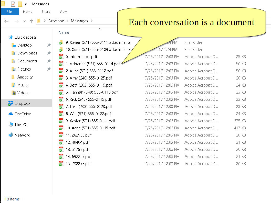Image resolution: width=271 pixels, height=203 pixels.
Task: Sort files by Name column header
Action: [64, 32]
